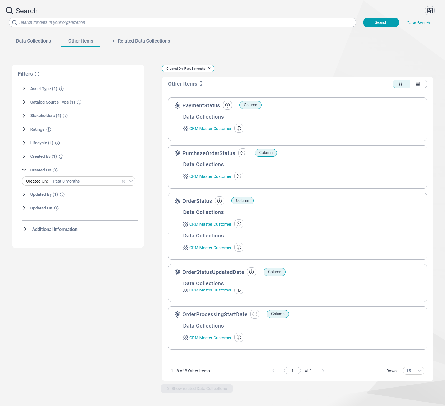Image resolution: width=445 pixels, height=406 pixels.
Task: Click Show related Data Collections button
Action: click(x=197, y=389)
